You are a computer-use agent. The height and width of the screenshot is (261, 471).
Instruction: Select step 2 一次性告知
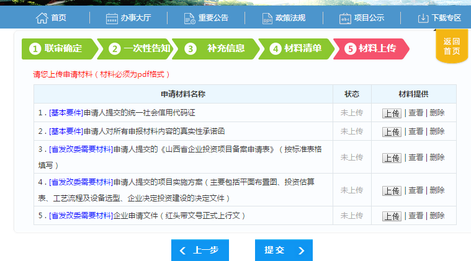click(x=138, y=48)
